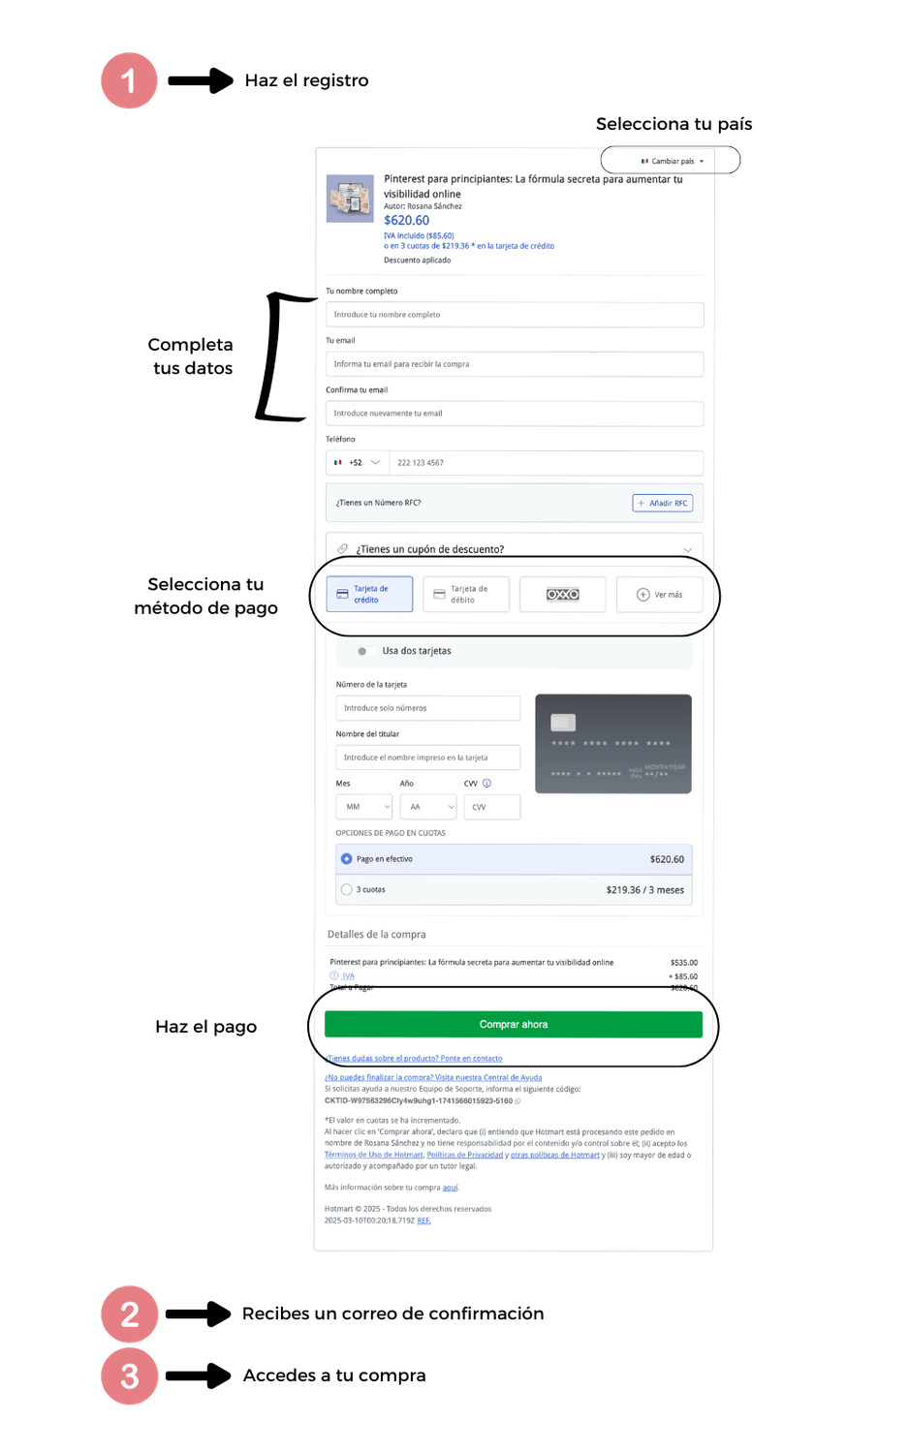Screen dimensions: 909x1453
Task: Click the 'REF.' link in the footer
Action: (424, 1221)
